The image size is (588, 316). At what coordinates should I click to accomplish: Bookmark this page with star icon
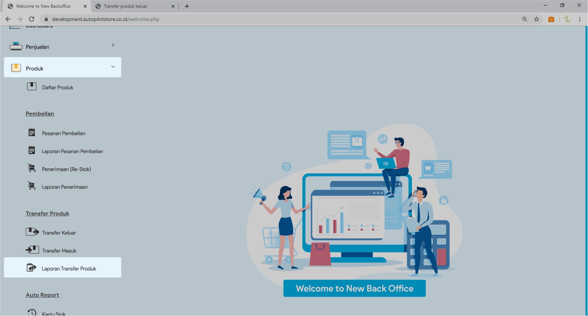[x=537, y=19]
